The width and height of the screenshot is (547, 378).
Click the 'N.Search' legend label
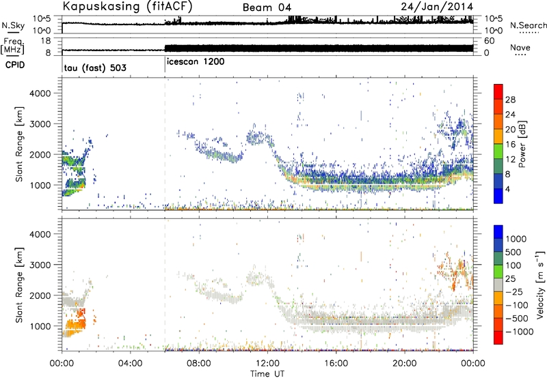pyautogui.click(x=528, y=25)
